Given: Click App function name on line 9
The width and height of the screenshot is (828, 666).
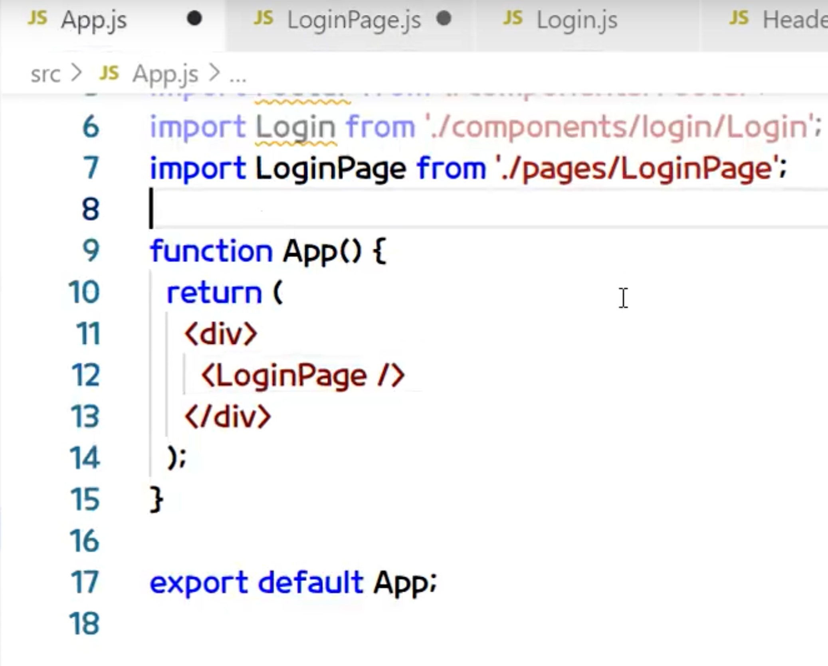Looking at the screenshot, I should tap(310, 253).
